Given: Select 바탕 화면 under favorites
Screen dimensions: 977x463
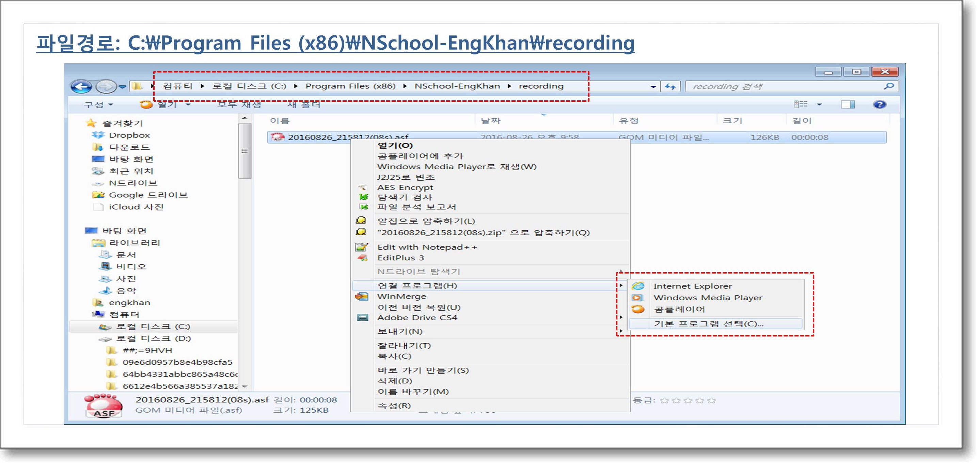Looking at the screenshot, I should pos(131,159).
